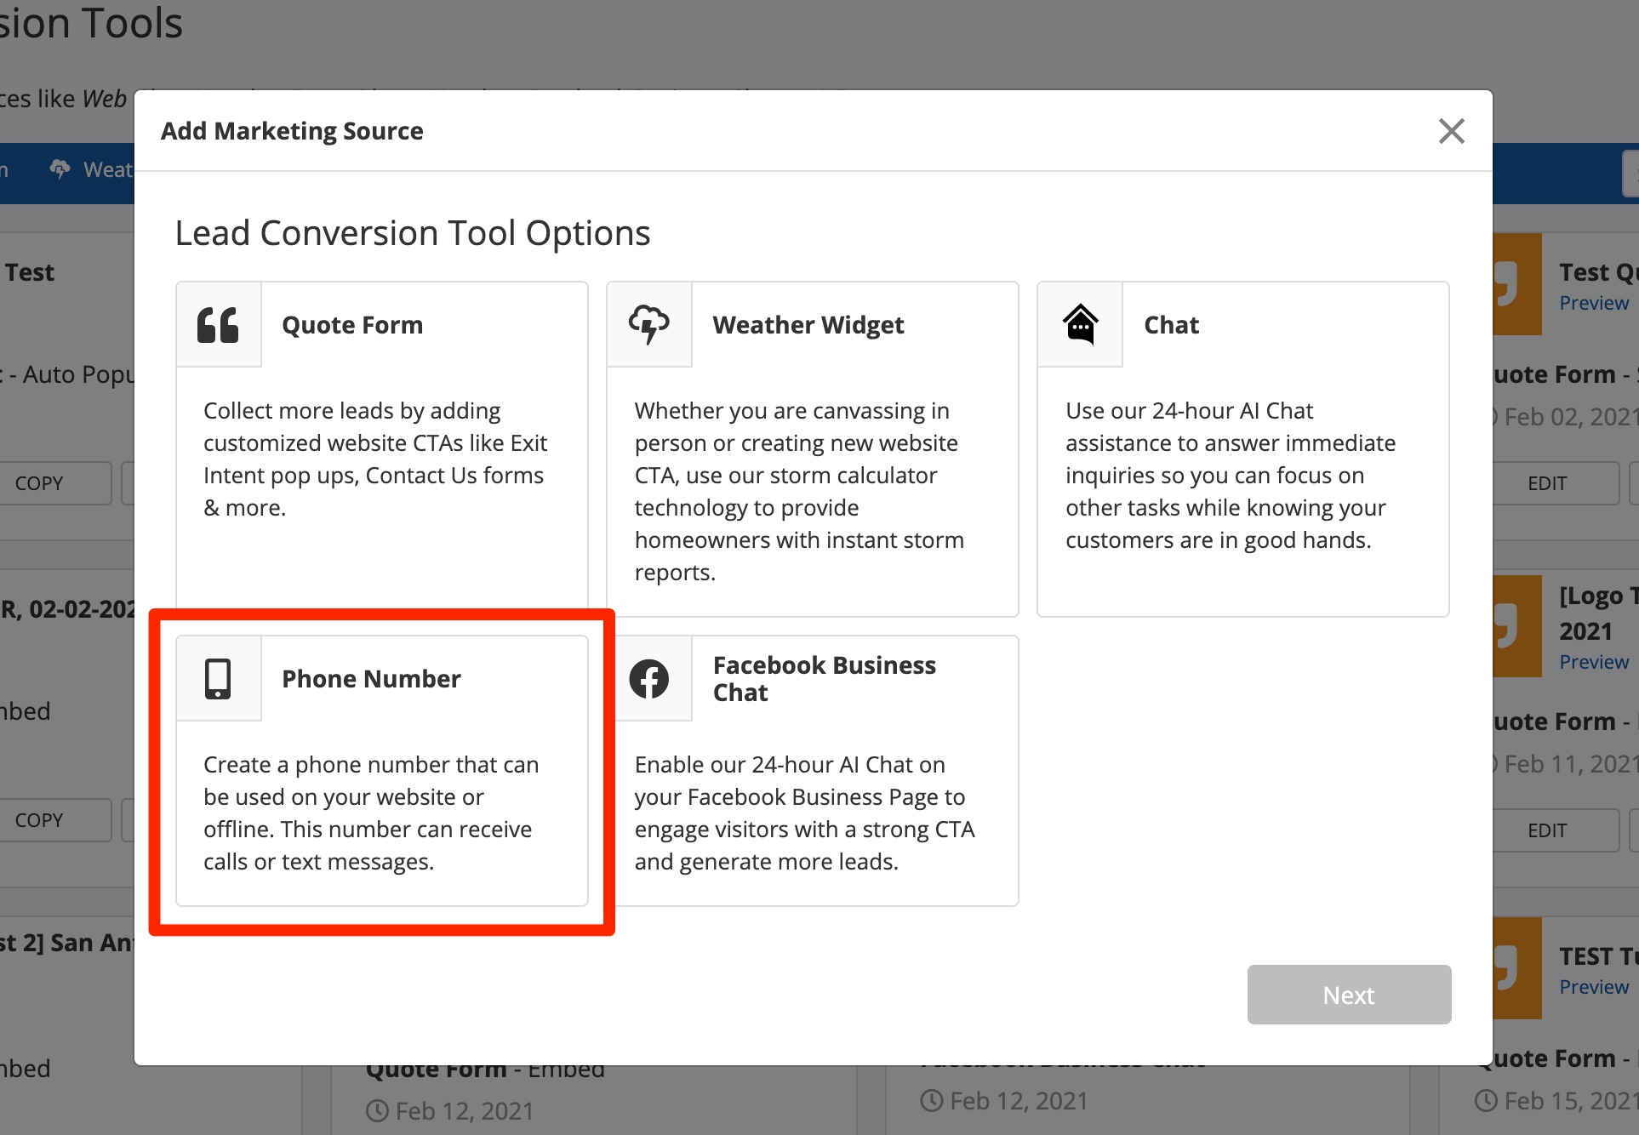Click the orange quote icon beside Test Quote
1639x1135 pixels.
click(1516, 284)
